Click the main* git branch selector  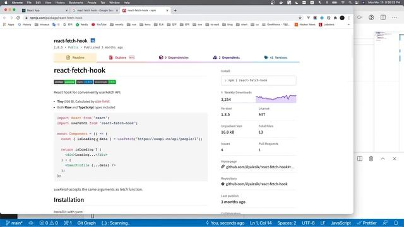(x=14, y=223)
